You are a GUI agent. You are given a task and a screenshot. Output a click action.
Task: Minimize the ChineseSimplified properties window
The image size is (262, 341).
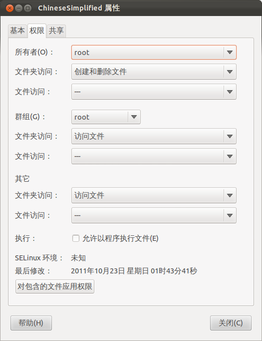click(18, 9)
